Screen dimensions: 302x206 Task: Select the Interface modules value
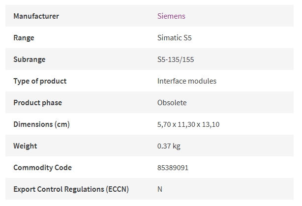[x=187, y=81]
